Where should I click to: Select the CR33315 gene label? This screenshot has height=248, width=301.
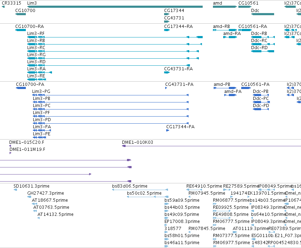11,3
